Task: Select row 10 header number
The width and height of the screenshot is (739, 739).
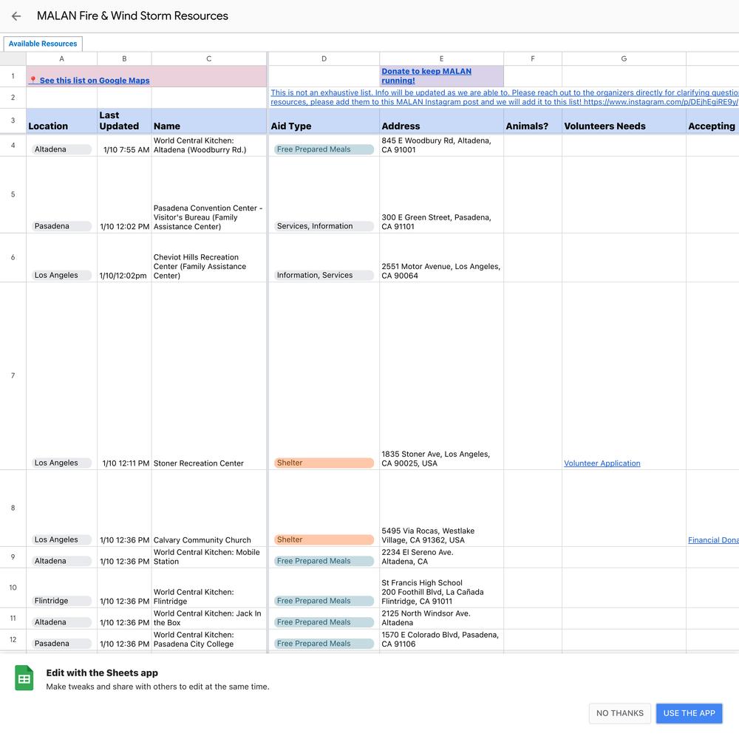Action: tap(13, 588)
